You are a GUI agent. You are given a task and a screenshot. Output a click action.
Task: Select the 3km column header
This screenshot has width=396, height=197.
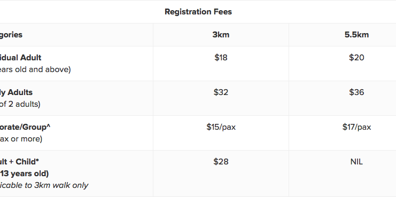pos(221,35)
